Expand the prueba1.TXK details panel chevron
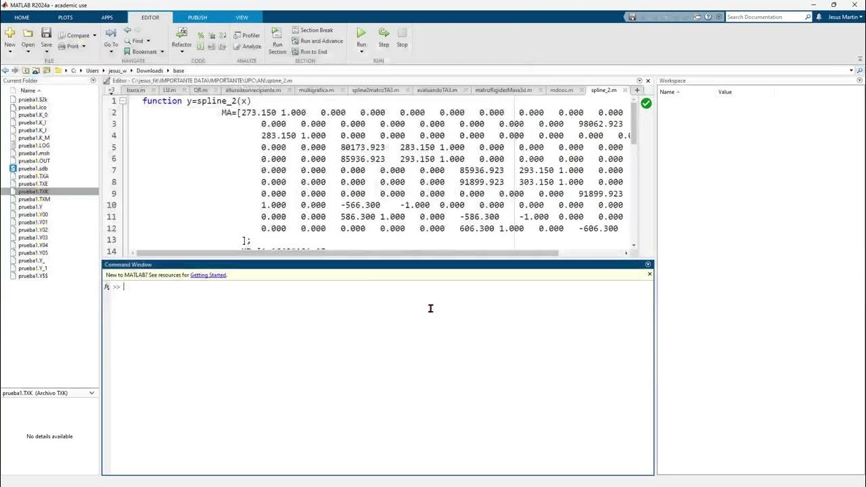This screenshot has height=487, width=866. pyautogui.click(x=92, y=393)
